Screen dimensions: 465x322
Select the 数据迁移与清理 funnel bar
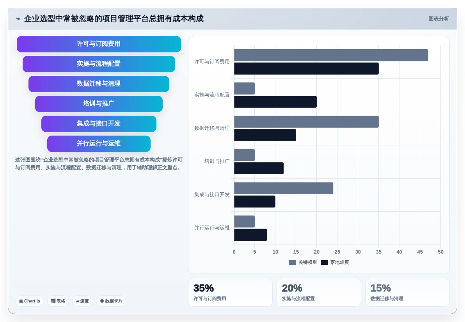tap(99, 84)
